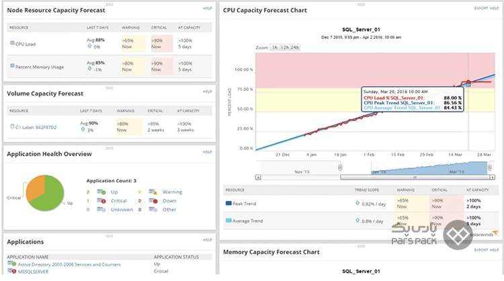The width and height of the screenshot is (504, 281).
Task: Click the Percent Memory Usage resource name
Action: (x=40, y=67)
